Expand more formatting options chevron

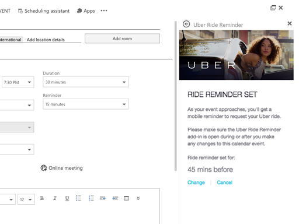click(x=138, y=198)
